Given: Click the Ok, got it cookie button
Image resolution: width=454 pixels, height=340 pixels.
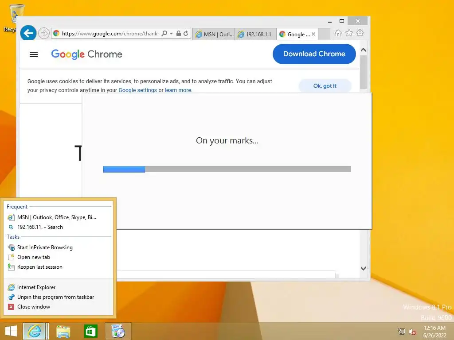Looking at the screenshot, I should 325,86.
